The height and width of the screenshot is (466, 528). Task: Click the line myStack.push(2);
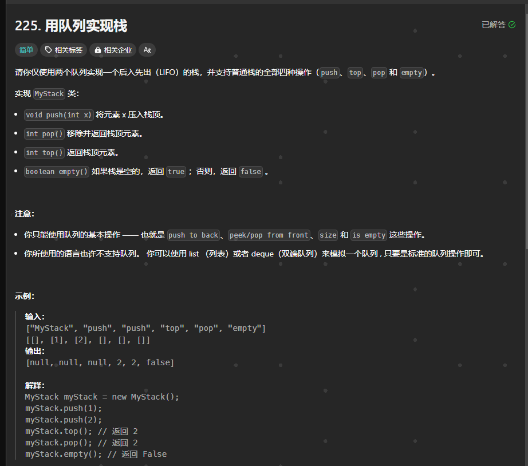tap(64, 420)
